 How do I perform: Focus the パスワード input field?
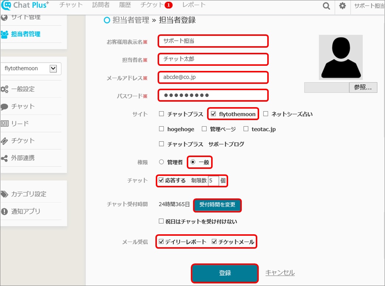click(213, 95)
